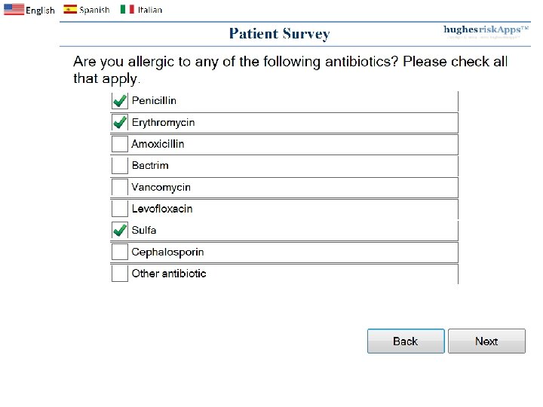
Task: Click the Spanish flag icon
Action: click(70, 10)
